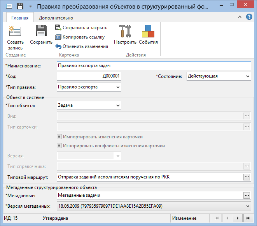Click Copy link (Копировать ссылку)

tap(80, 37)
